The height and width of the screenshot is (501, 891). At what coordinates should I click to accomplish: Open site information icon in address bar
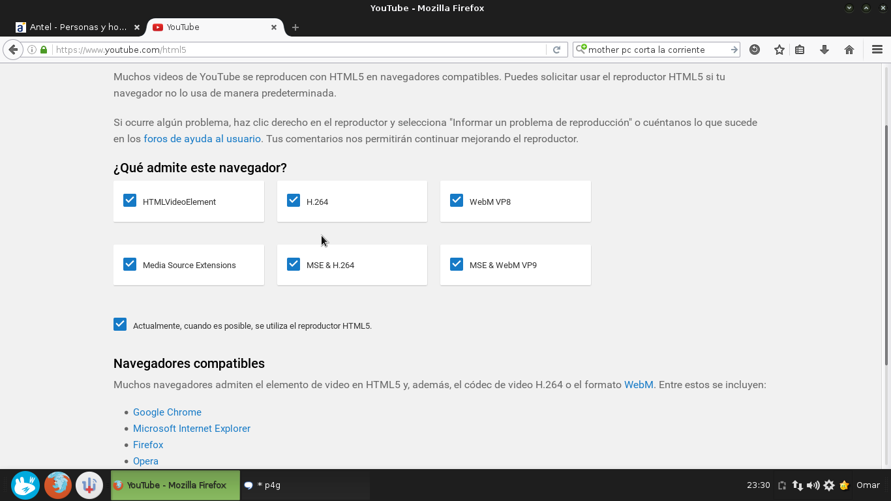click(x=32, y=50)
